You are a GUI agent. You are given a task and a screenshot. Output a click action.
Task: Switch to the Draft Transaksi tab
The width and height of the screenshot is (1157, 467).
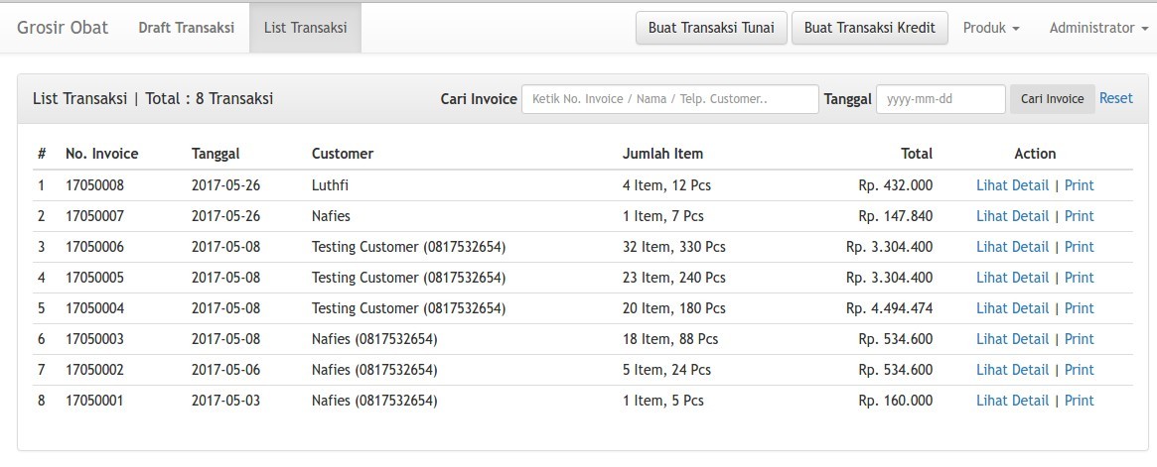186,28
